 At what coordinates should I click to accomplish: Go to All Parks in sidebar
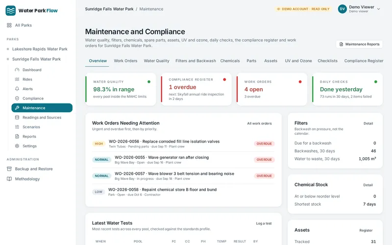(23, 25)
